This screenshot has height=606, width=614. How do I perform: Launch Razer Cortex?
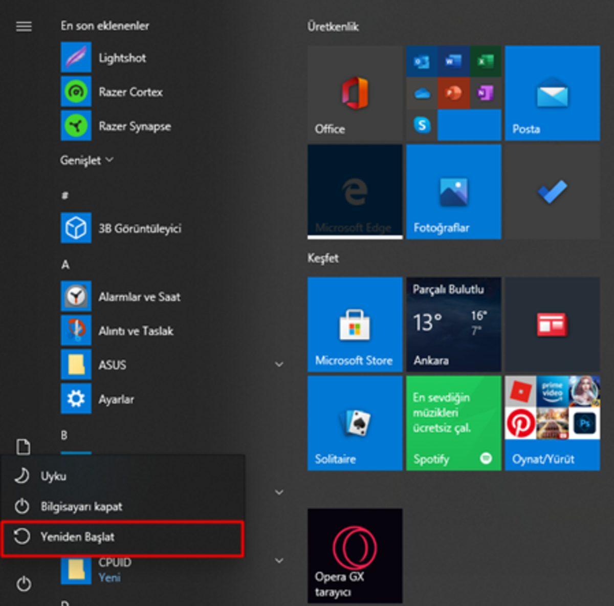click(x=130, y=92)
